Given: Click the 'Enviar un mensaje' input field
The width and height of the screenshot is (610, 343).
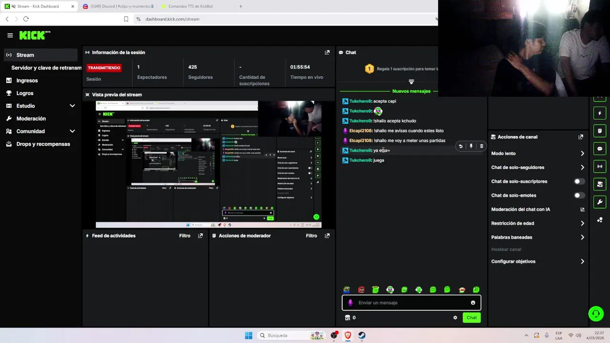Looking at the screenshot, I should [411, 303].
